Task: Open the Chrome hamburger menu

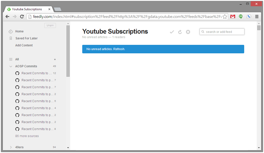Action: (x=257, y=17)
